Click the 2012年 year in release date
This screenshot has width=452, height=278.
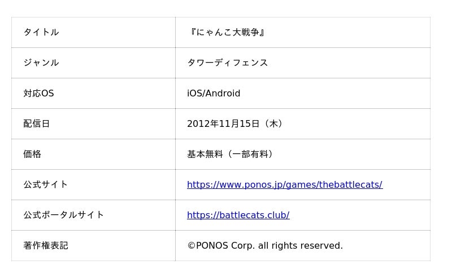coord(203,123)
